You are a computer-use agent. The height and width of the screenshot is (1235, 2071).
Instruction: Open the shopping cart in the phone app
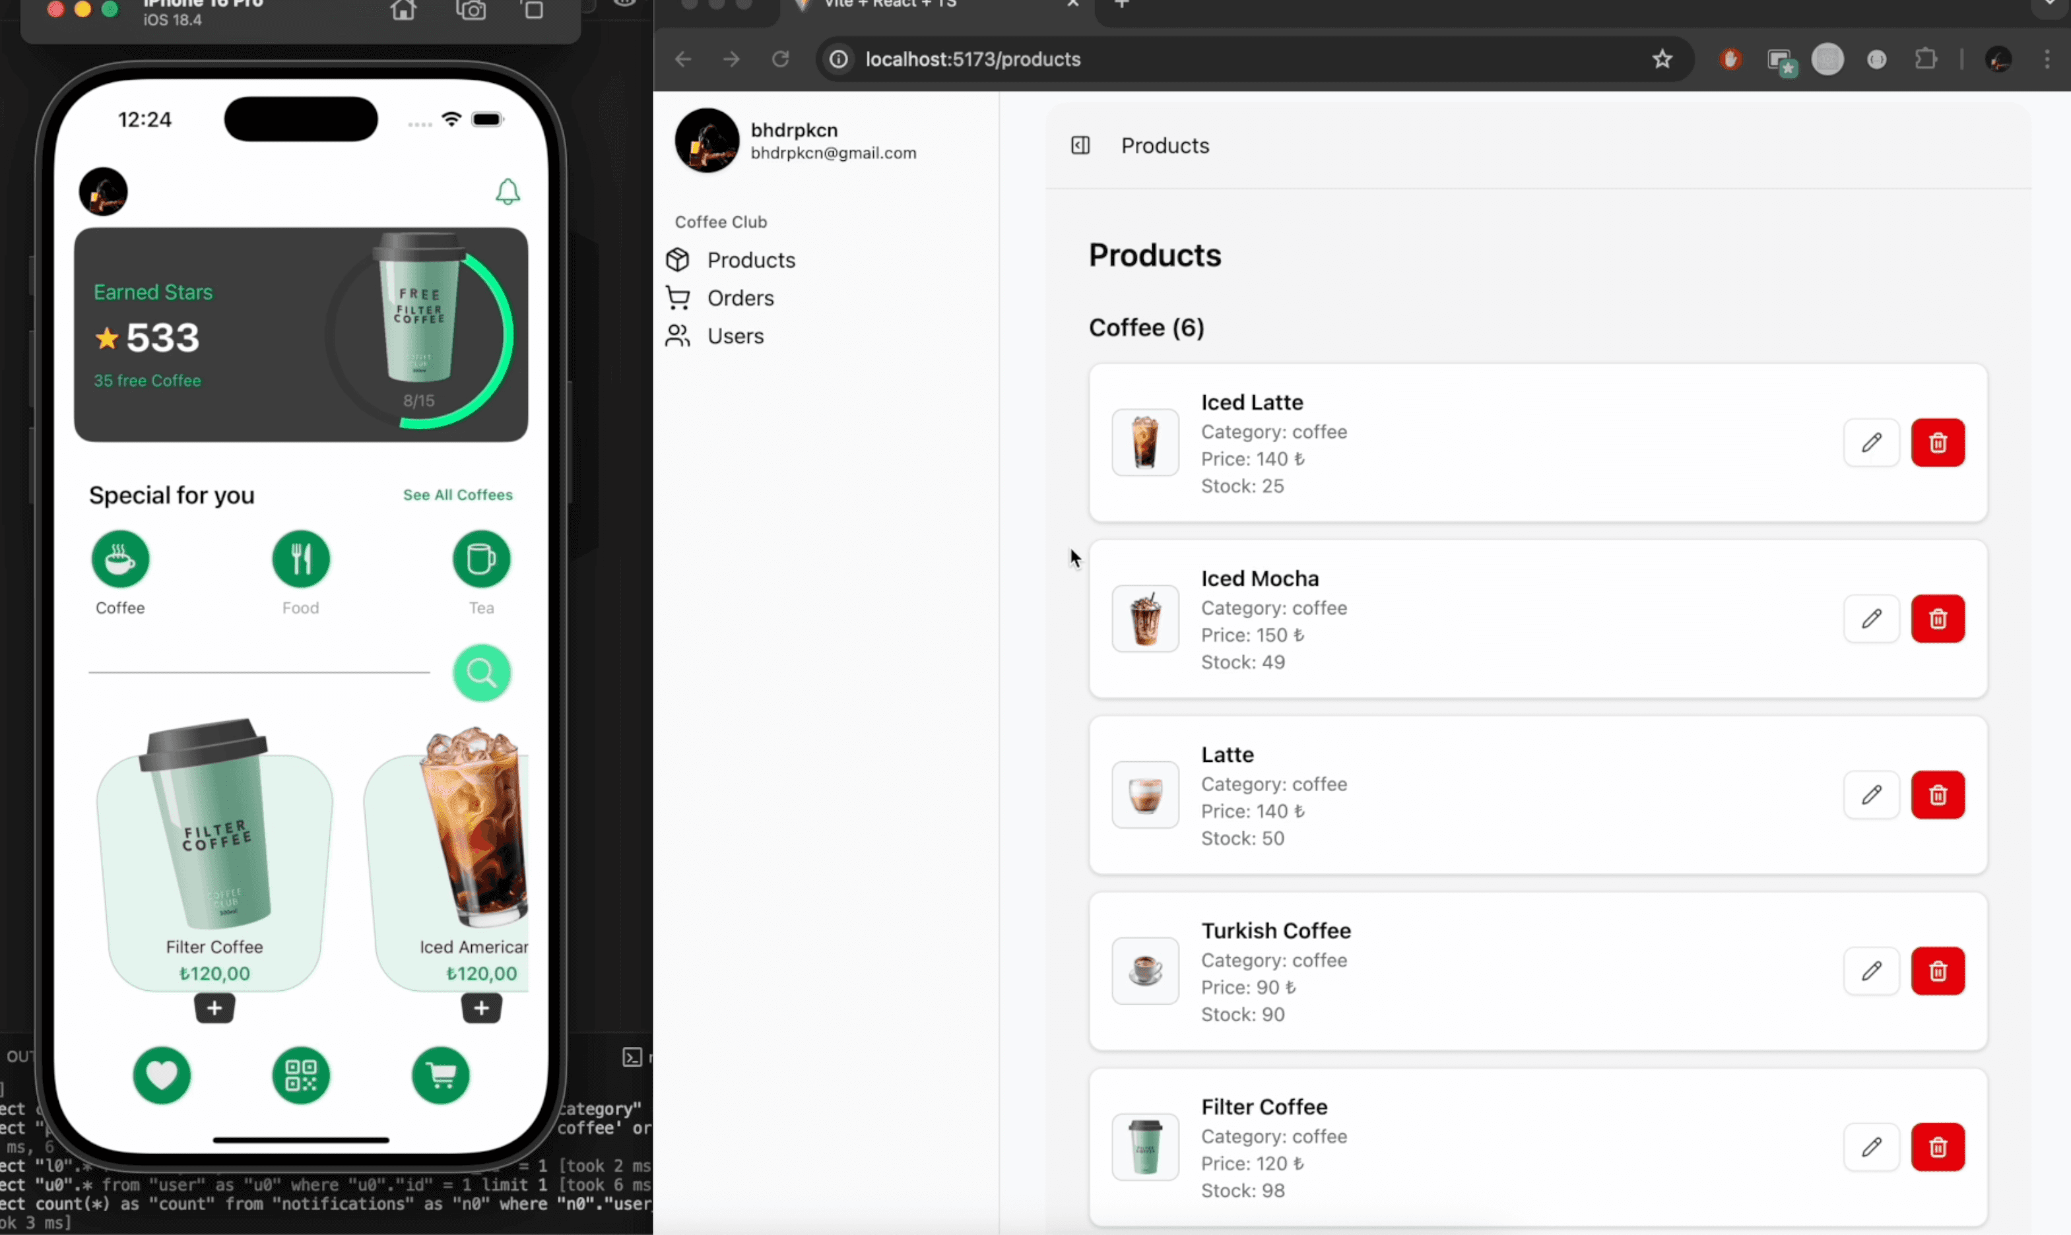[x=440, y=1075]
